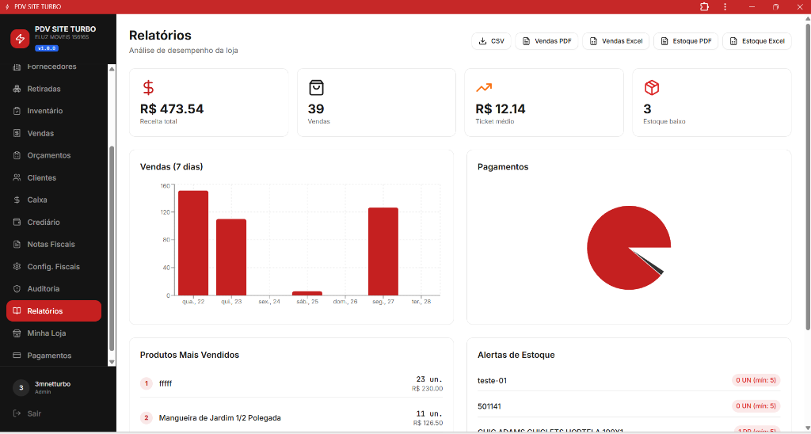Click the Pagamentos card icon in sidebar
The height and width of the screenshot is (434, 811).
point(17,356)
